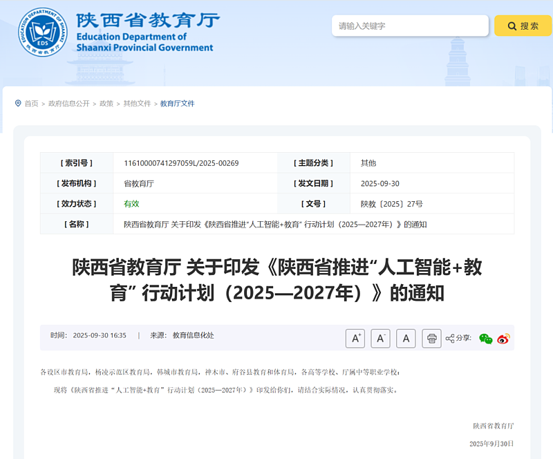Navigate to 政策 breadcrumb link

(106, 104)
